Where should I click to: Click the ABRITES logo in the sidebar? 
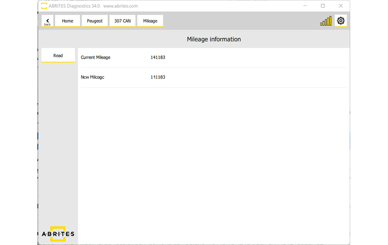tap(58, 234)
